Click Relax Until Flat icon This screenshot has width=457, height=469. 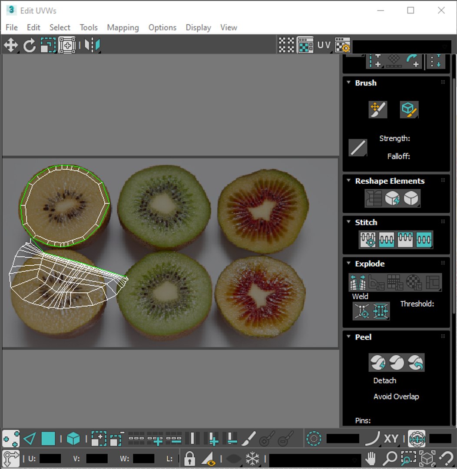pos(392,198)
